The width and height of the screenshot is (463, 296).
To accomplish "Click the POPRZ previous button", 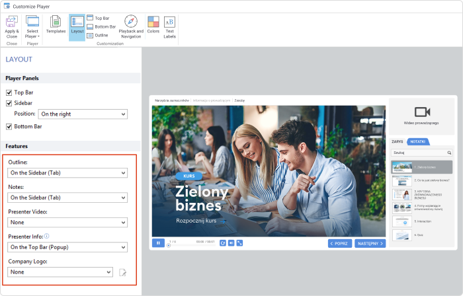I will tap(339, 244).
